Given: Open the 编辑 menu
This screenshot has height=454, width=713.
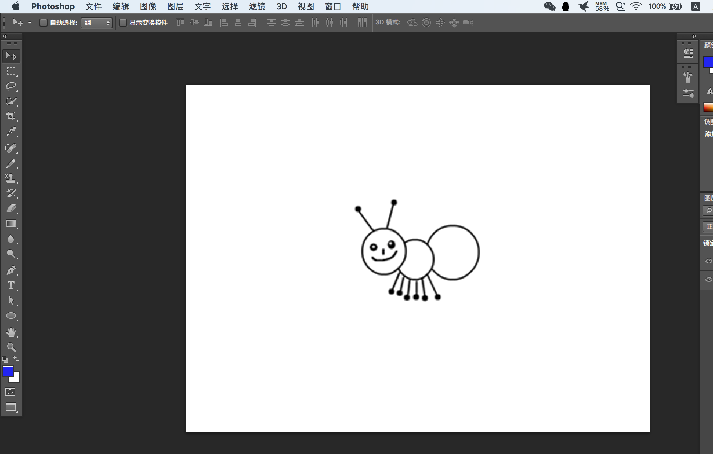Looking at the screenshot, I should click(x=120, y=6).
